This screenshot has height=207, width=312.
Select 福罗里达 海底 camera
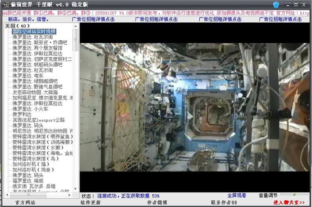pyautogui.click(x=28, y=181)
